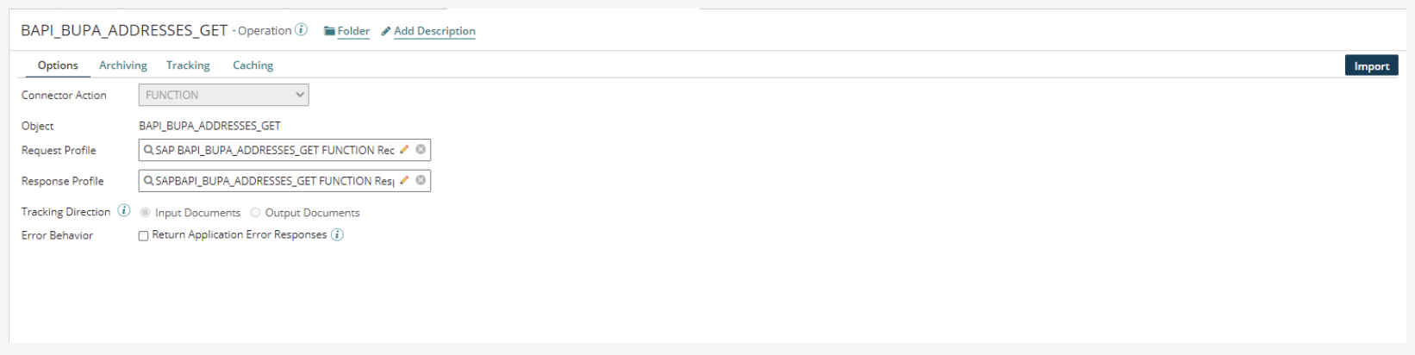Switch to the Tracking tab
The image size is (1415, 355).
[188, 65]
